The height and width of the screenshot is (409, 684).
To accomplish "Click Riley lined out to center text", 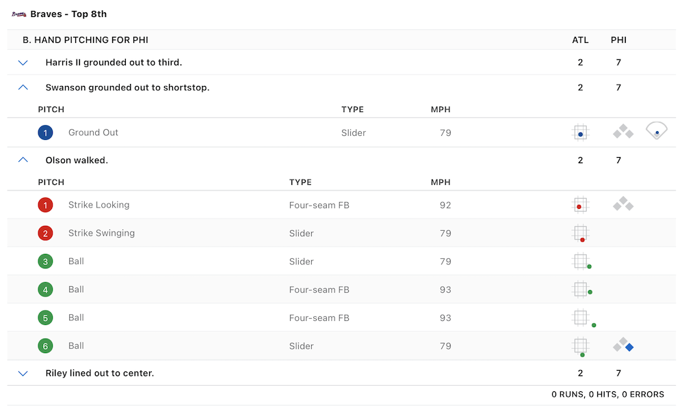I will pos(100,373).
